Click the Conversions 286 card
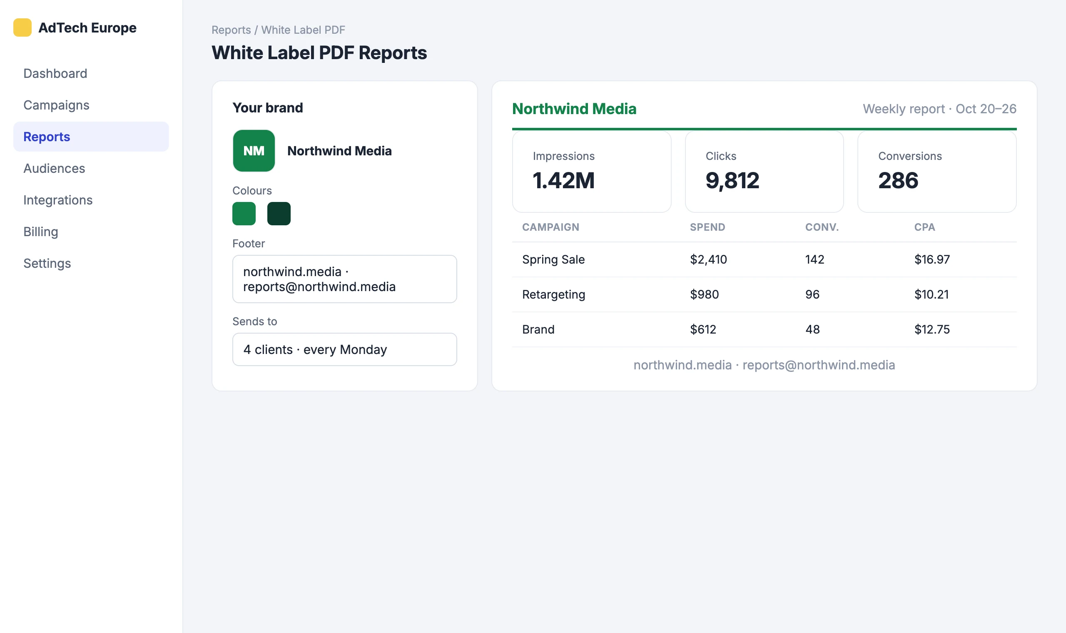The height and width of the screenshot is (633, 1066). (x=937, y=172)
